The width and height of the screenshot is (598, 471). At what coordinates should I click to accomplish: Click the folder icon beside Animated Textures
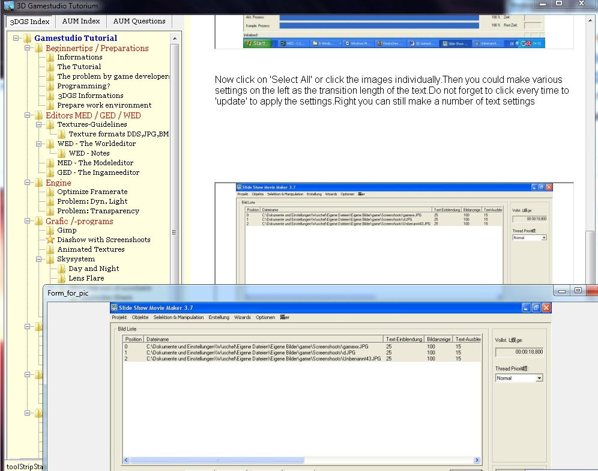click(x=50, y=249)
